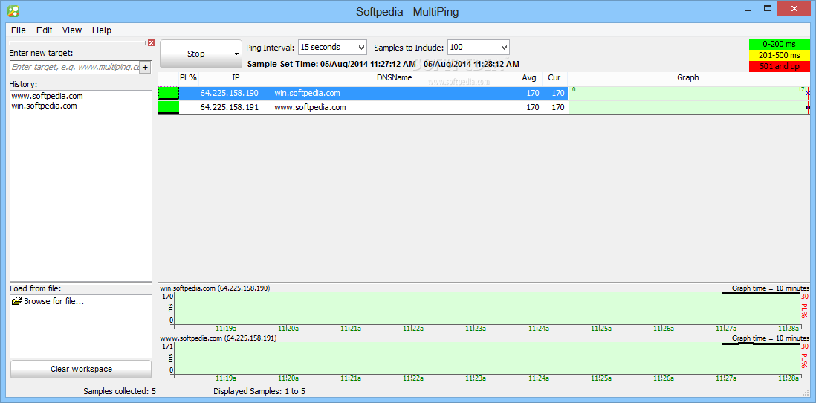Viewport: 816px width, 403px height.
Task: Sort by the IP column header
Action: [x=236, y=77]
